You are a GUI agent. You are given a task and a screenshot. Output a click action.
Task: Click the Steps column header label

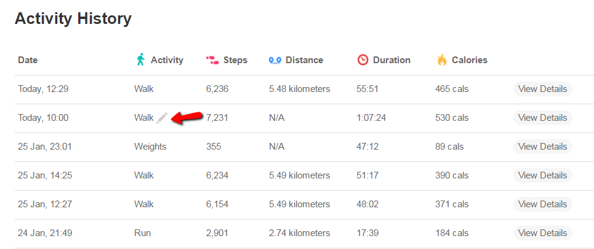(235, 60)
